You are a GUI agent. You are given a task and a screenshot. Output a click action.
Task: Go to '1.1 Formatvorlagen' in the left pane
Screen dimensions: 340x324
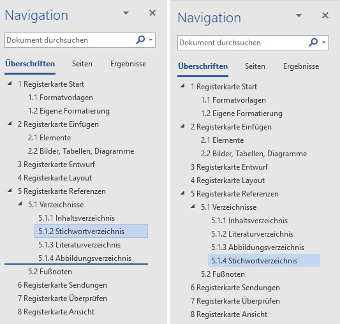pos(61,98)
